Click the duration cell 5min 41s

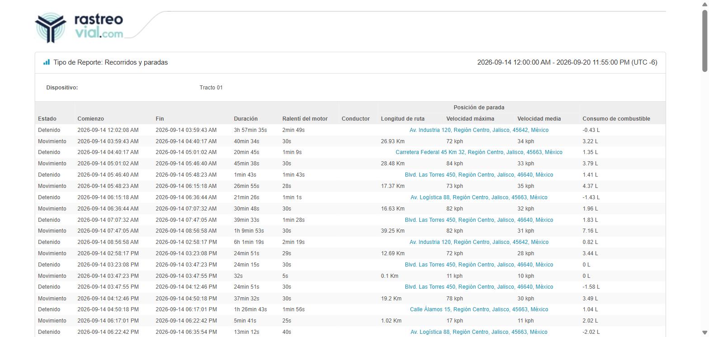(x=245, y=321)
